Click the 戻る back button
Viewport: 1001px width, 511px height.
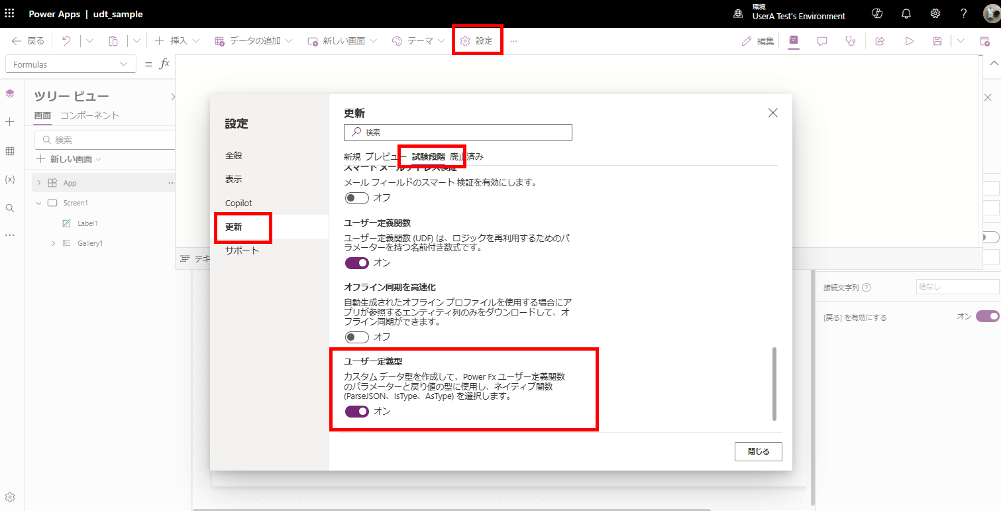28,41
